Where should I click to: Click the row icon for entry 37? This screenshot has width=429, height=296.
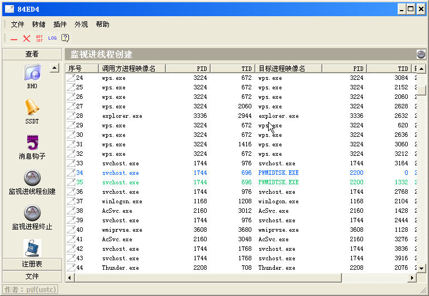click(71, 201)
